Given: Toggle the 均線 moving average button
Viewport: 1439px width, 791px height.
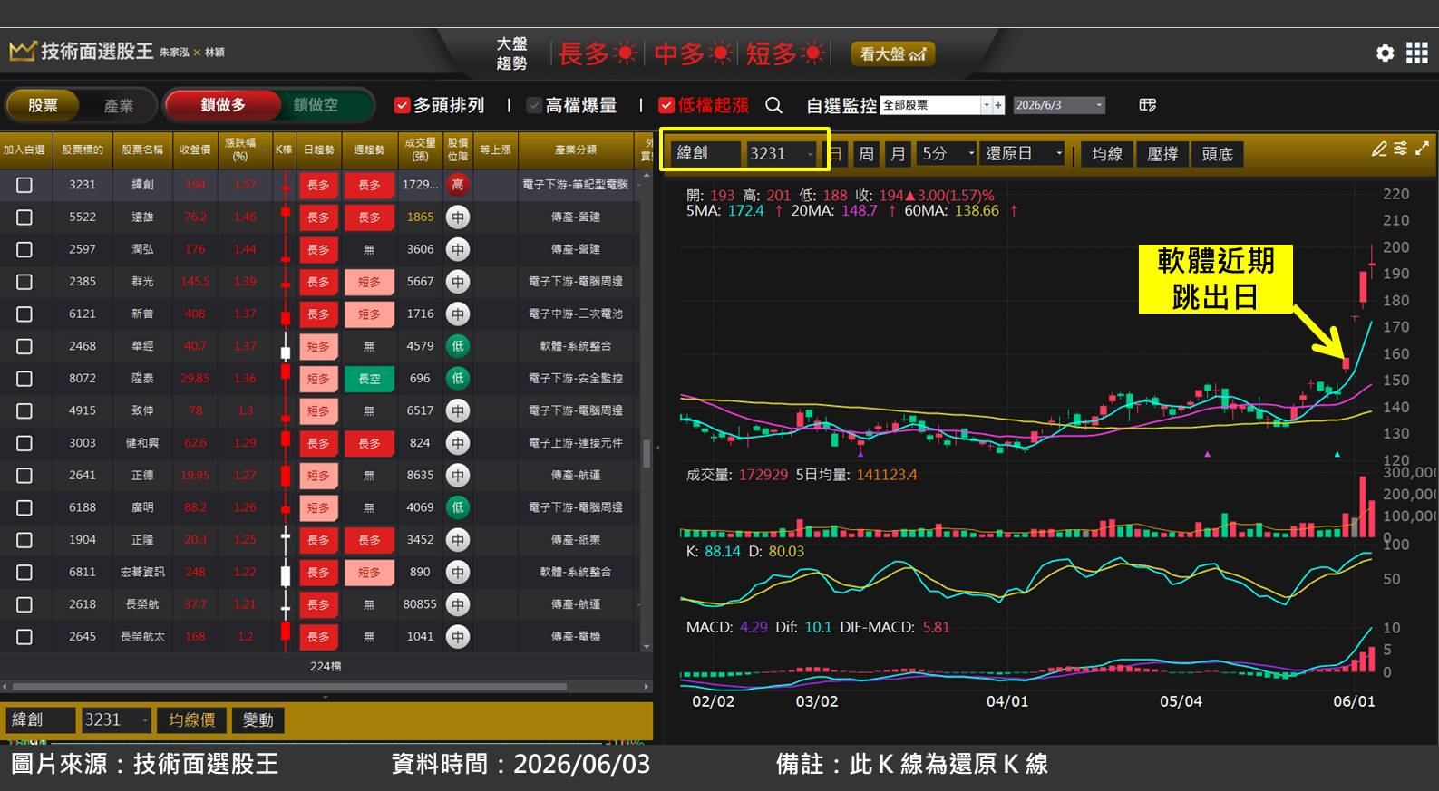Looking at the screenshot, I should (1107, 154).
